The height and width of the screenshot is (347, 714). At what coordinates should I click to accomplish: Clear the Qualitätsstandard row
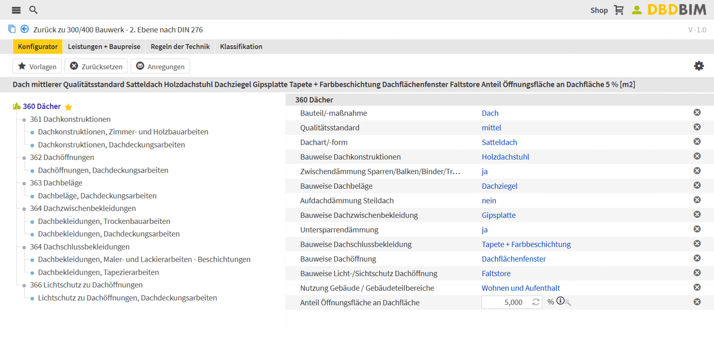click(x=697, y=127)
